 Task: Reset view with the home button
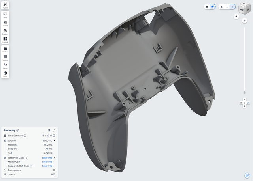point(236,17)
